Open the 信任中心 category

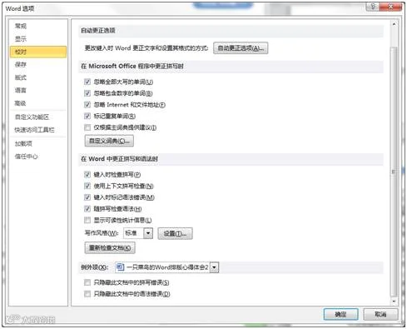27,157
